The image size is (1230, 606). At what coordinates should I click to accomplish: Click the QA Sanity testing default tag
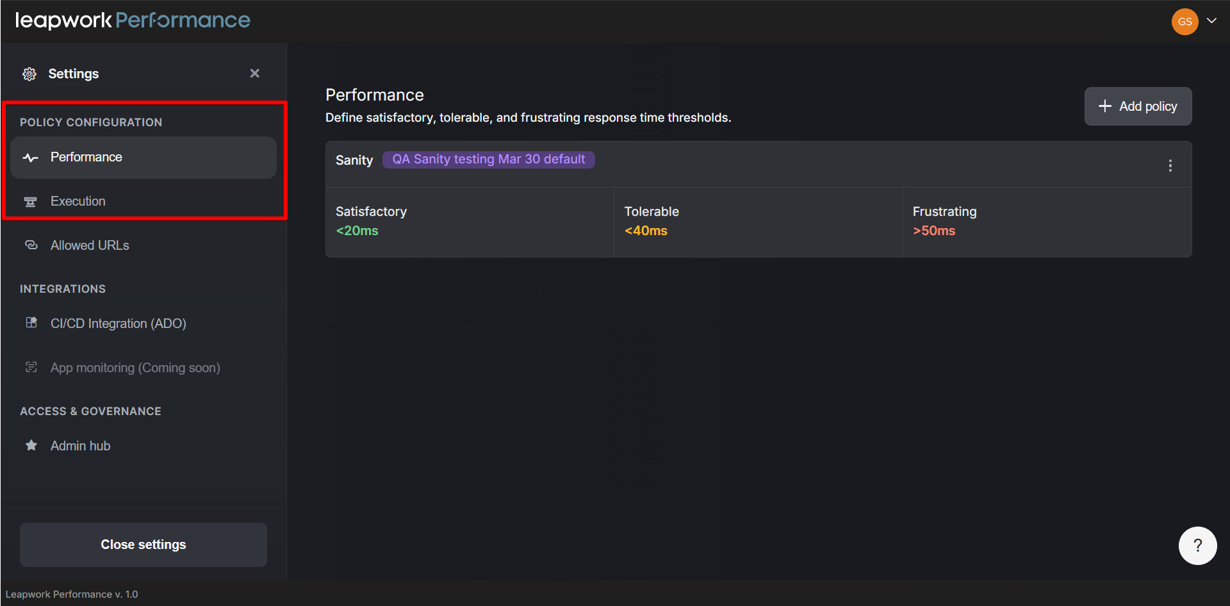click(488, 160)
